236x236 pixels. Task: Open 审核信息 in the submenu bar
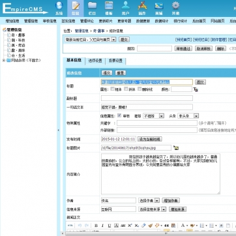pyautogui.click(x=50, y=21)
